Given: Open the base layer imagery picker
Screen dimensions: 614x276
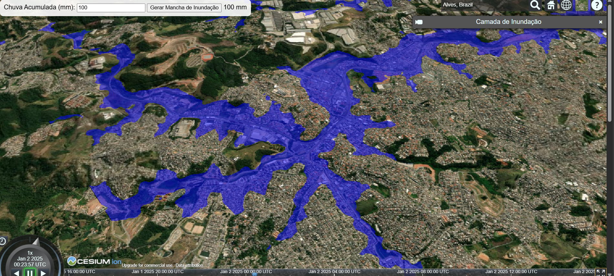Looking at the screenshot, I should click(x=582, y=5).
